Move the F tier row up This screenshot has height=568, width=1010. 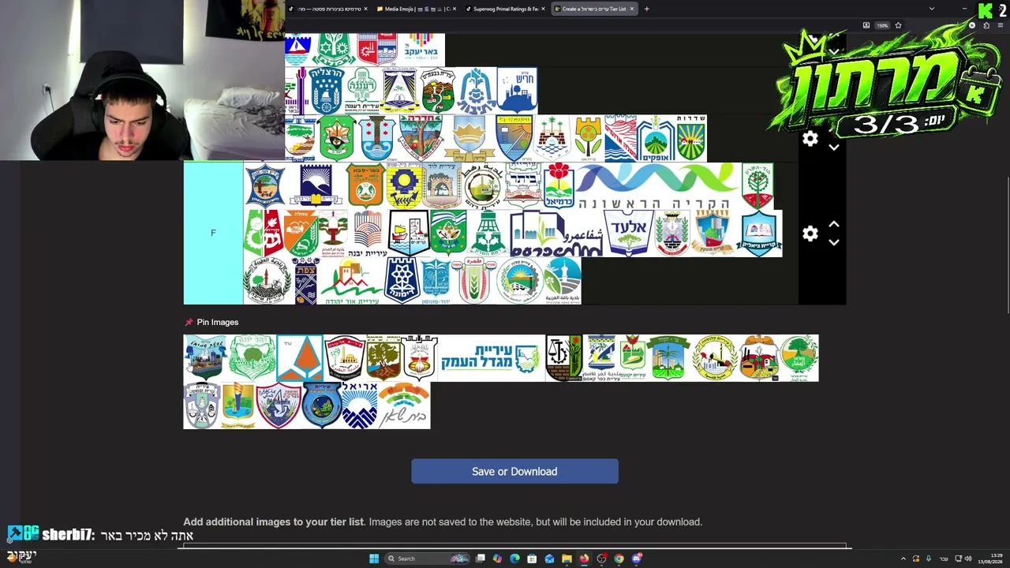(834, 225)
